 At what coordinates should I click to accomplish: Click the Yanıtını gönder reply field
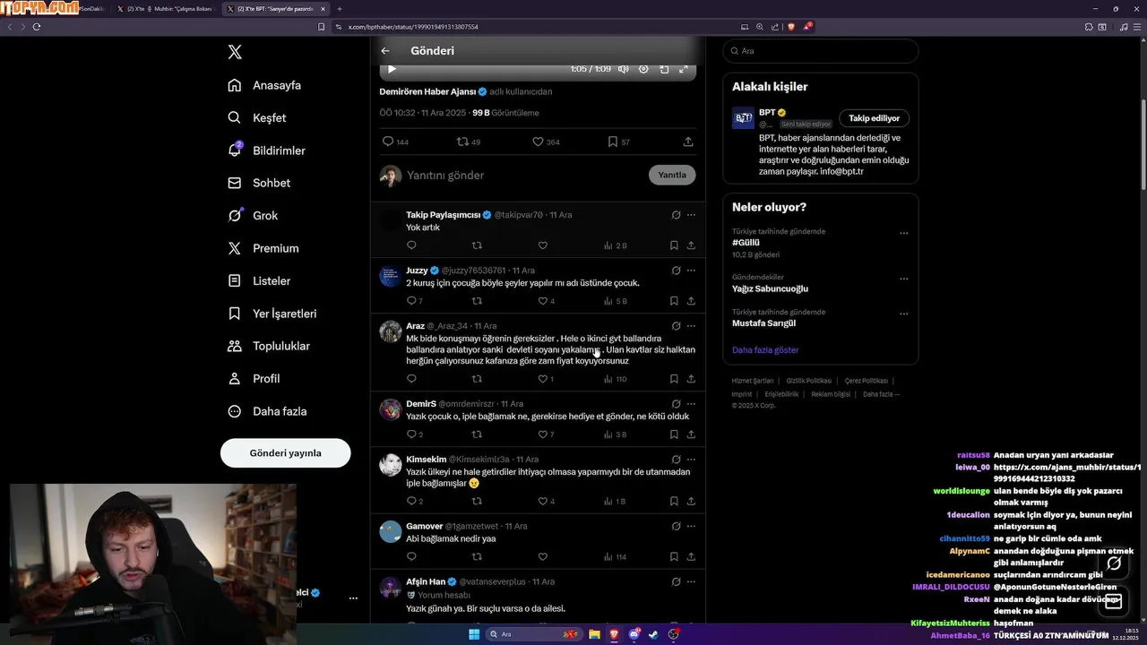524,176
